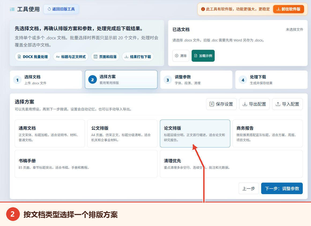Viewport: 311px width, 226px height.
Task: Export configuration with 导出配置
Action: [x=254, y=104]
